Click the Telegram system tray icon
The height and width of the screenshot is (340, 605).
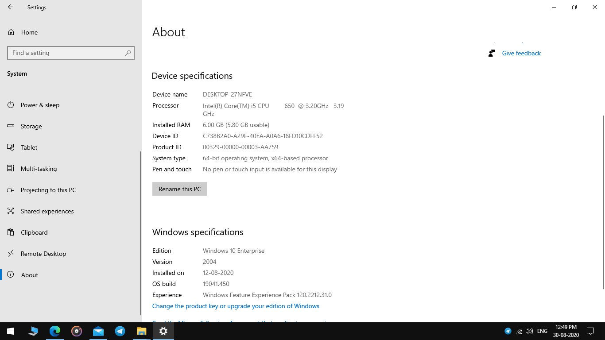pos(508,331)
